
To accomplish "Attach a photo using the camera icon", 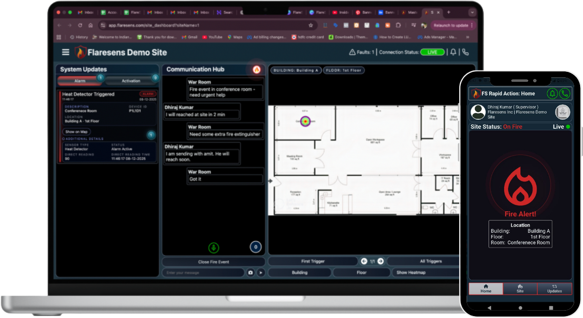I will click(x=249, y=273).
